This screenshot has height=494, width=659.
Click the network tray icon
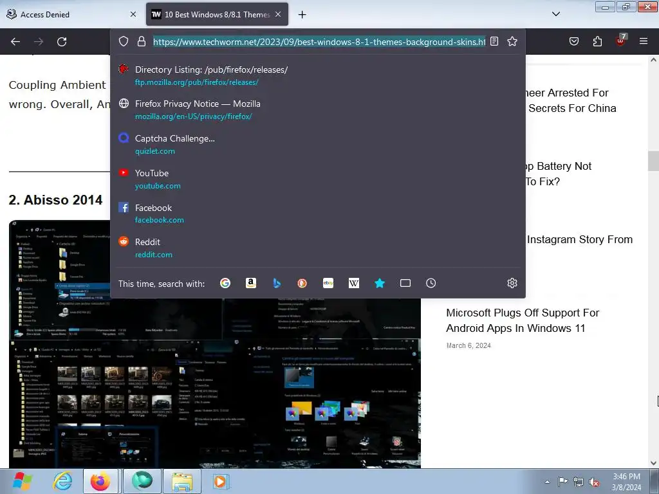(579, 482)
